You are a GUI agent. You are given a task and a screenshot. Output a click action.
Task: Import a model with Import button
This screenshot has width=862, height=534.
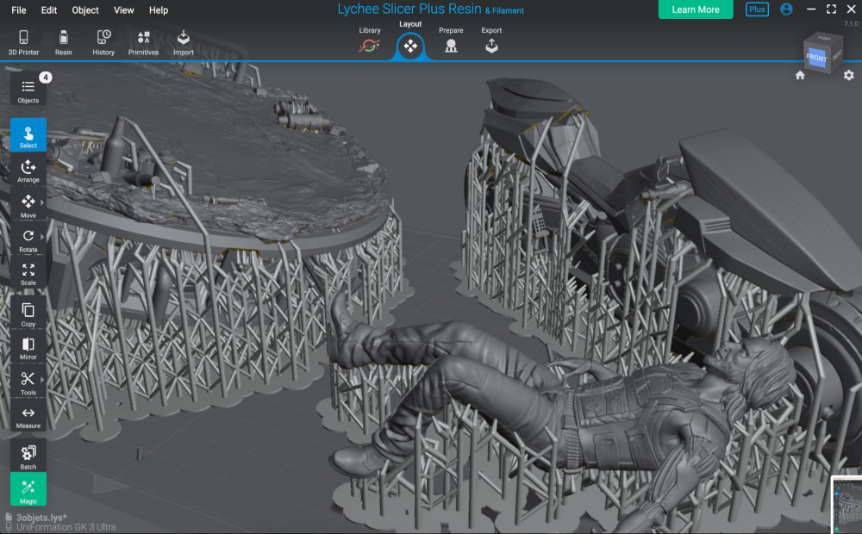(183, 41)
